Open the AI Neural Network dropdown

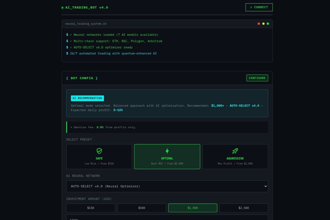tap(167, 186)
